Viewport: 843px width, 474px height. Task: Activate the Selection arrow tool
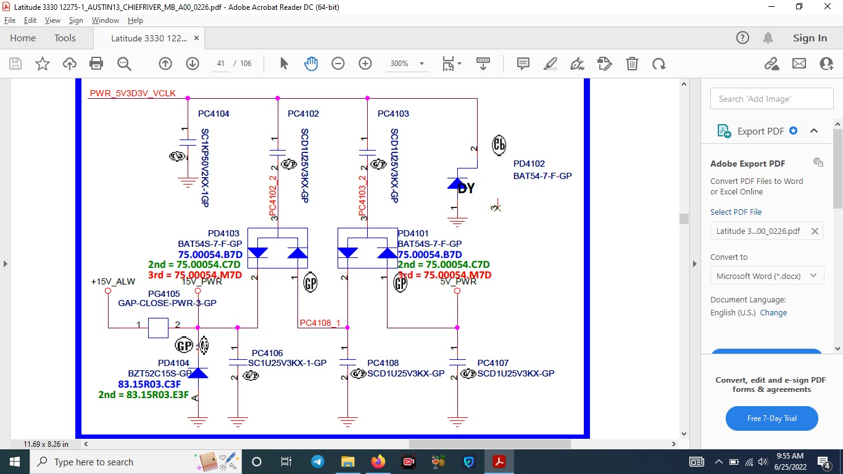pos(284,64)
